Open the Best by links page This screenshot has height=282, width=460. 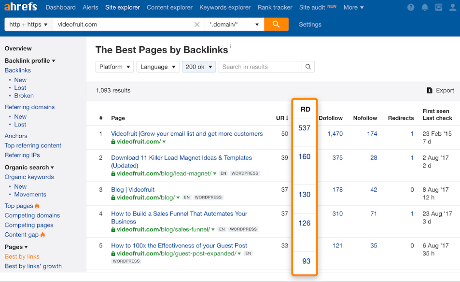22,256
